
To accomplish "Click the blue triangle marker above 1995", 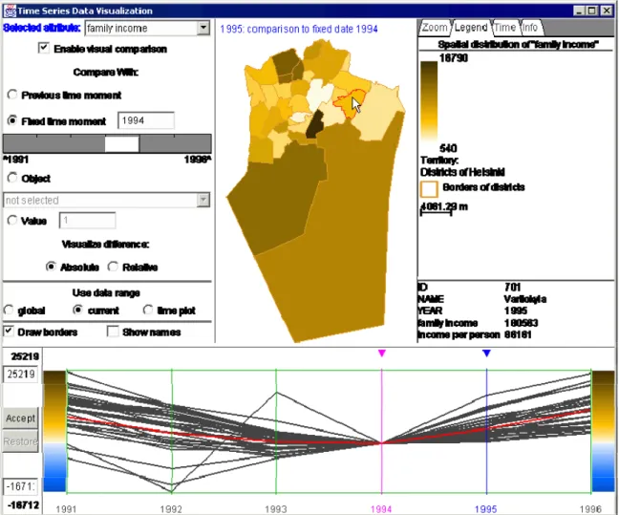I will pos(486,354).
